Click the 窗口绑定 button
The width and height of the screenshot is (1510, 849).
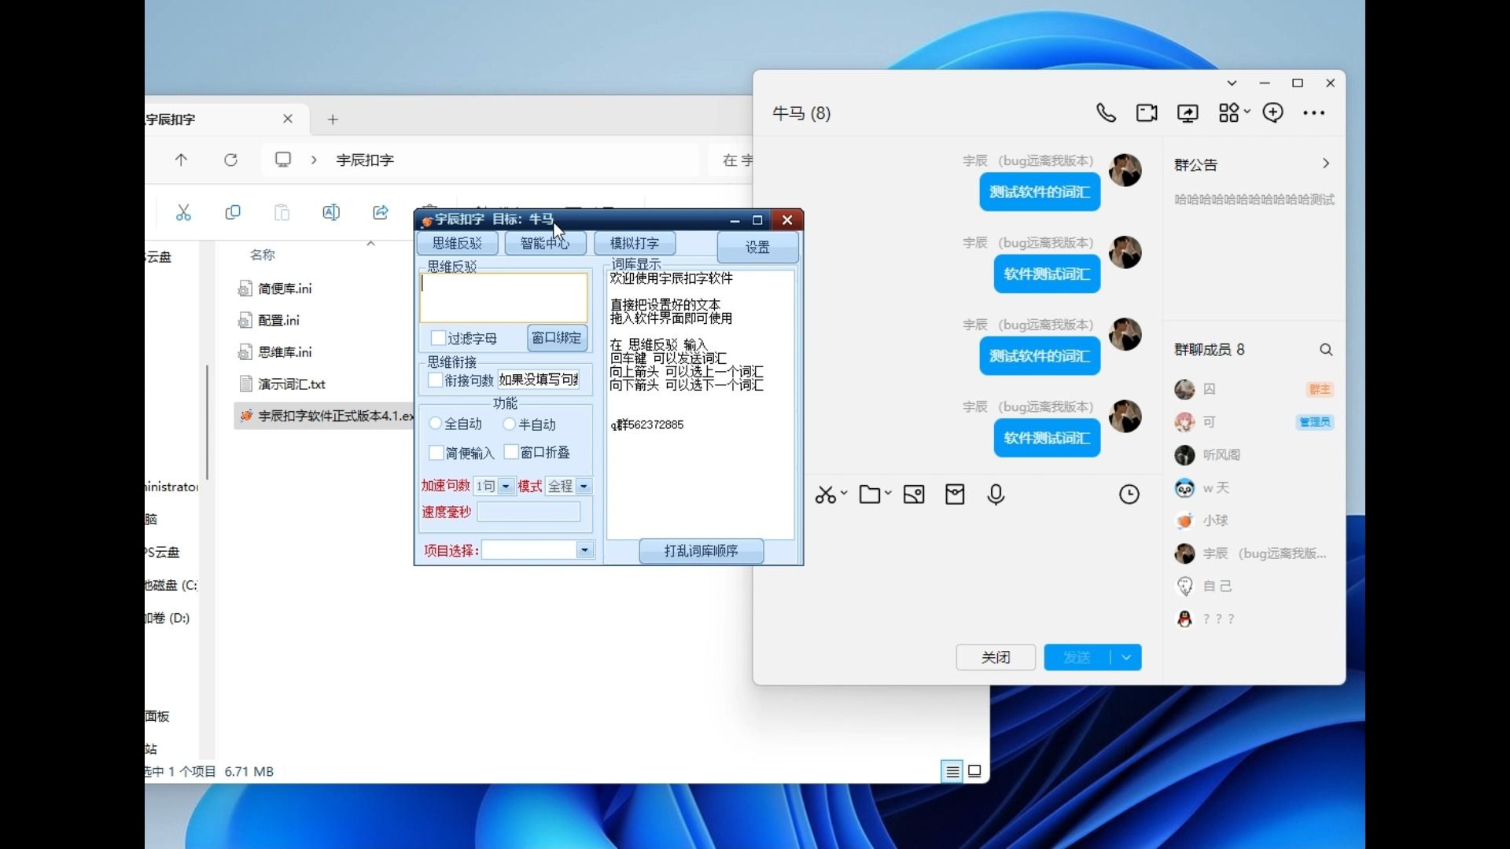[557, 337]
